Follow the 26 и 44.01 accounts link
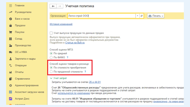The width and height of the screenshot is (190, 107). (x=95, y=82)
